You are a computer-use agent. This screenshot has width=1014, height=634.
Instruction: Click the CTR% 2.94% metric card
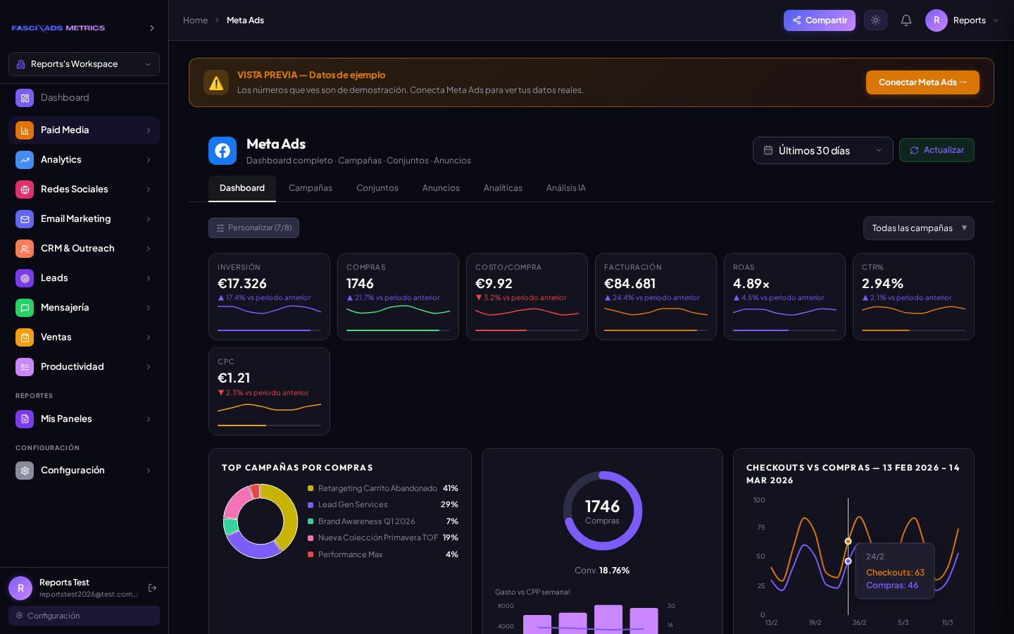coord(913,297)
